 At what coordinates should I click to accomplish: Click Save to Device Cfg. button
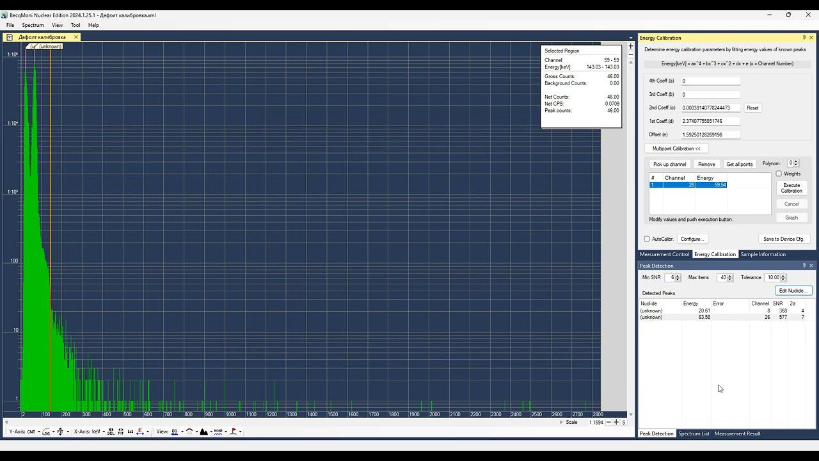[783, 239]
